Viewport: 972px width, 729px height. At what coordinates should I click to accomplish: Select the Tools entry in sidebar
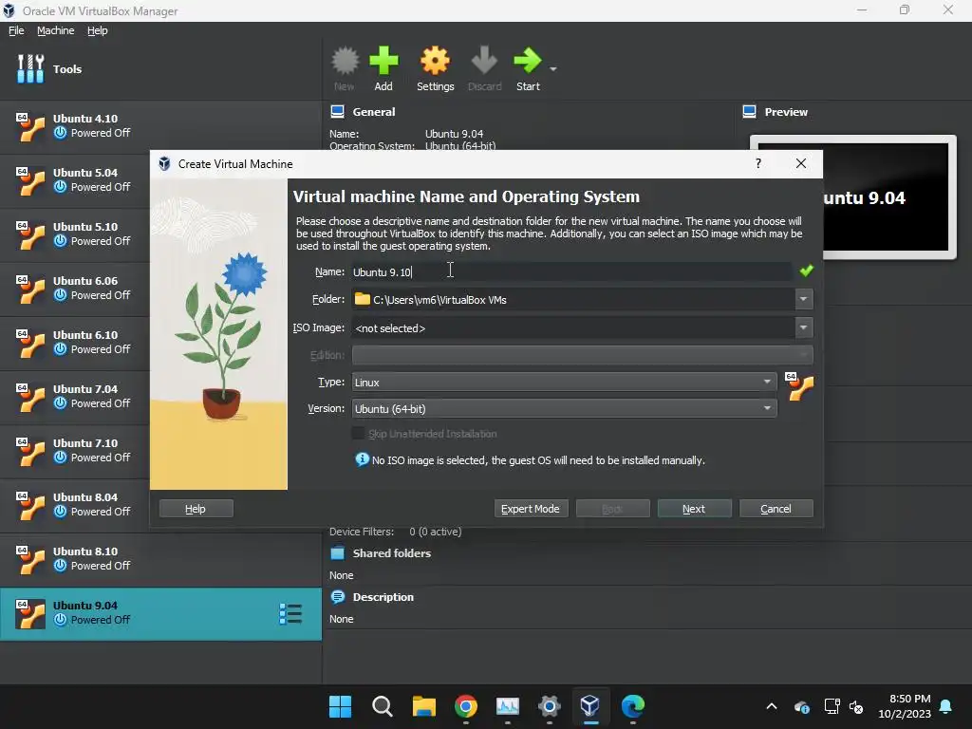160,68
